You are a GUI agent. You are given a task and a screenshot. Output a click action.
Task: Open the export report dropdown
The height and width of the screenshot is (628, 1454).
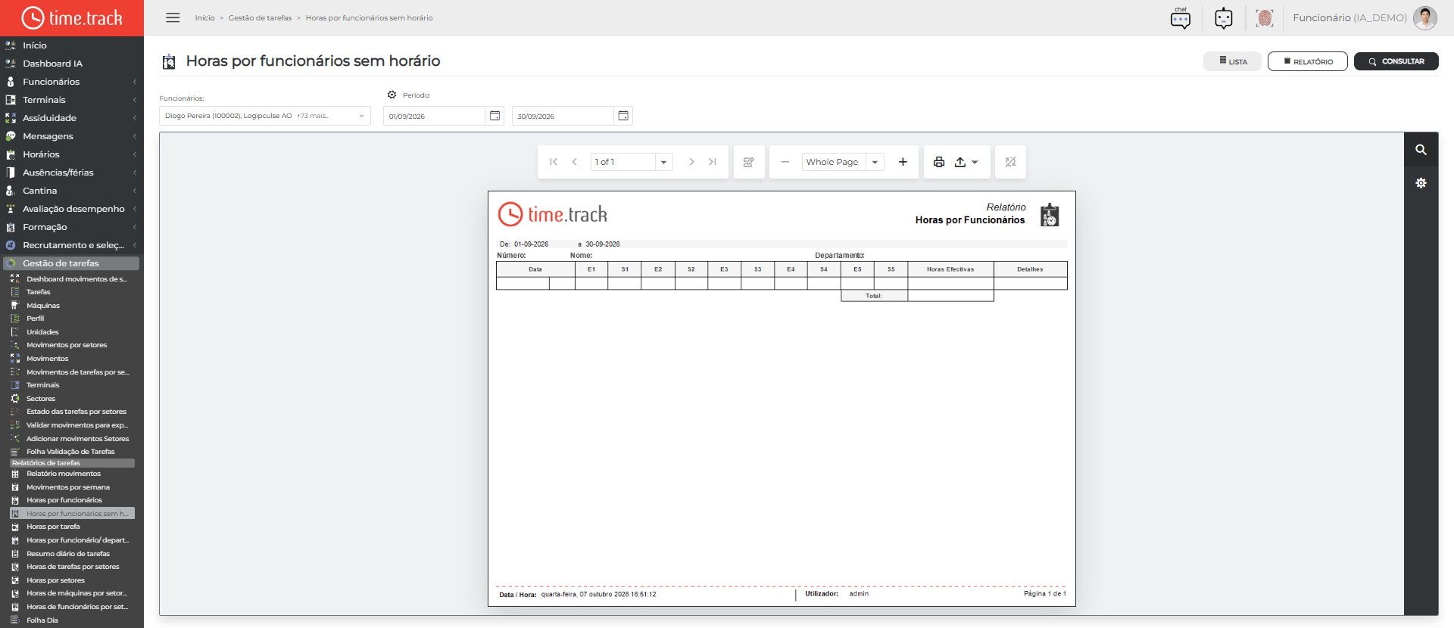point(966,162)
